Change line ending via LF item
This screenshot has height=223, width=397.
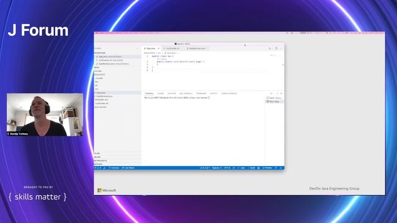point(234,168)
